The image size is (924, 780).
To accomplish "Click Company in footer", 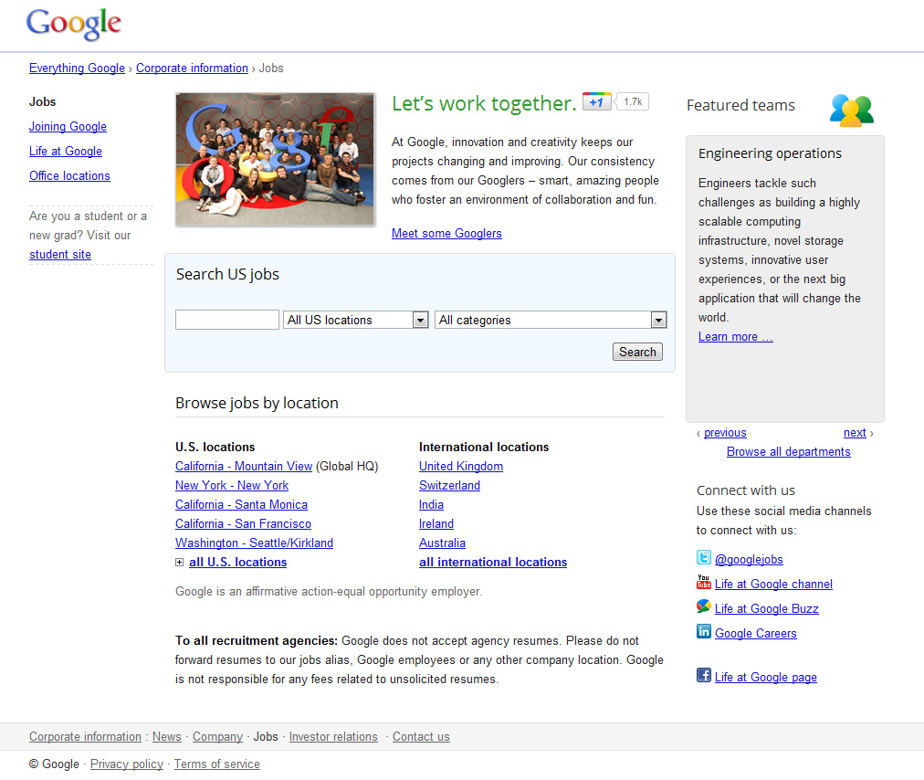I will (217, 737).
